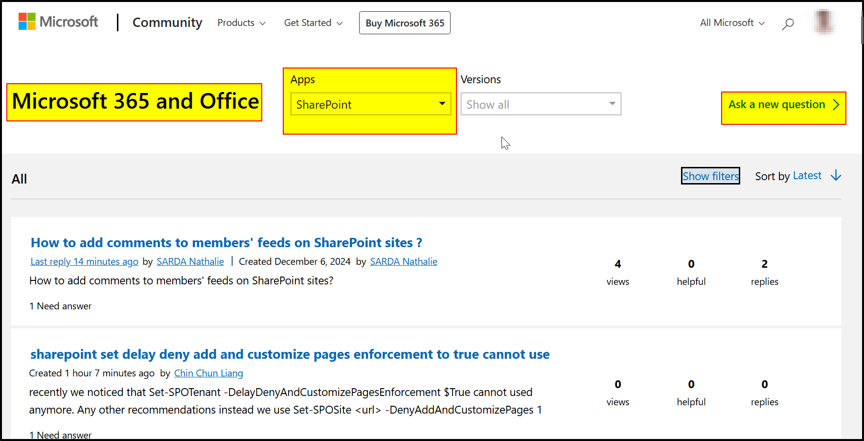864x441 pixels.
Task: Click the Show filters link
Action: [x=710, y=176]
